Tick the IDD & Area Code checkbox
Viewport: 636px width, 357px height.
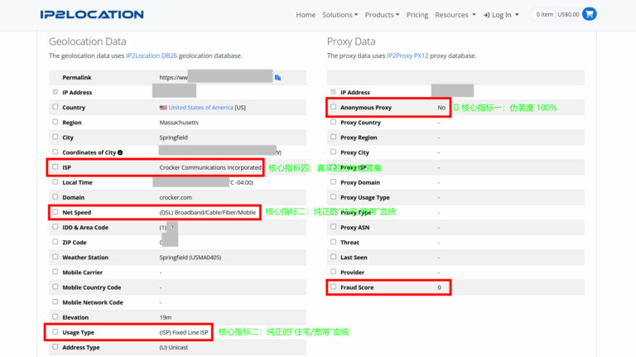point(55,227)
